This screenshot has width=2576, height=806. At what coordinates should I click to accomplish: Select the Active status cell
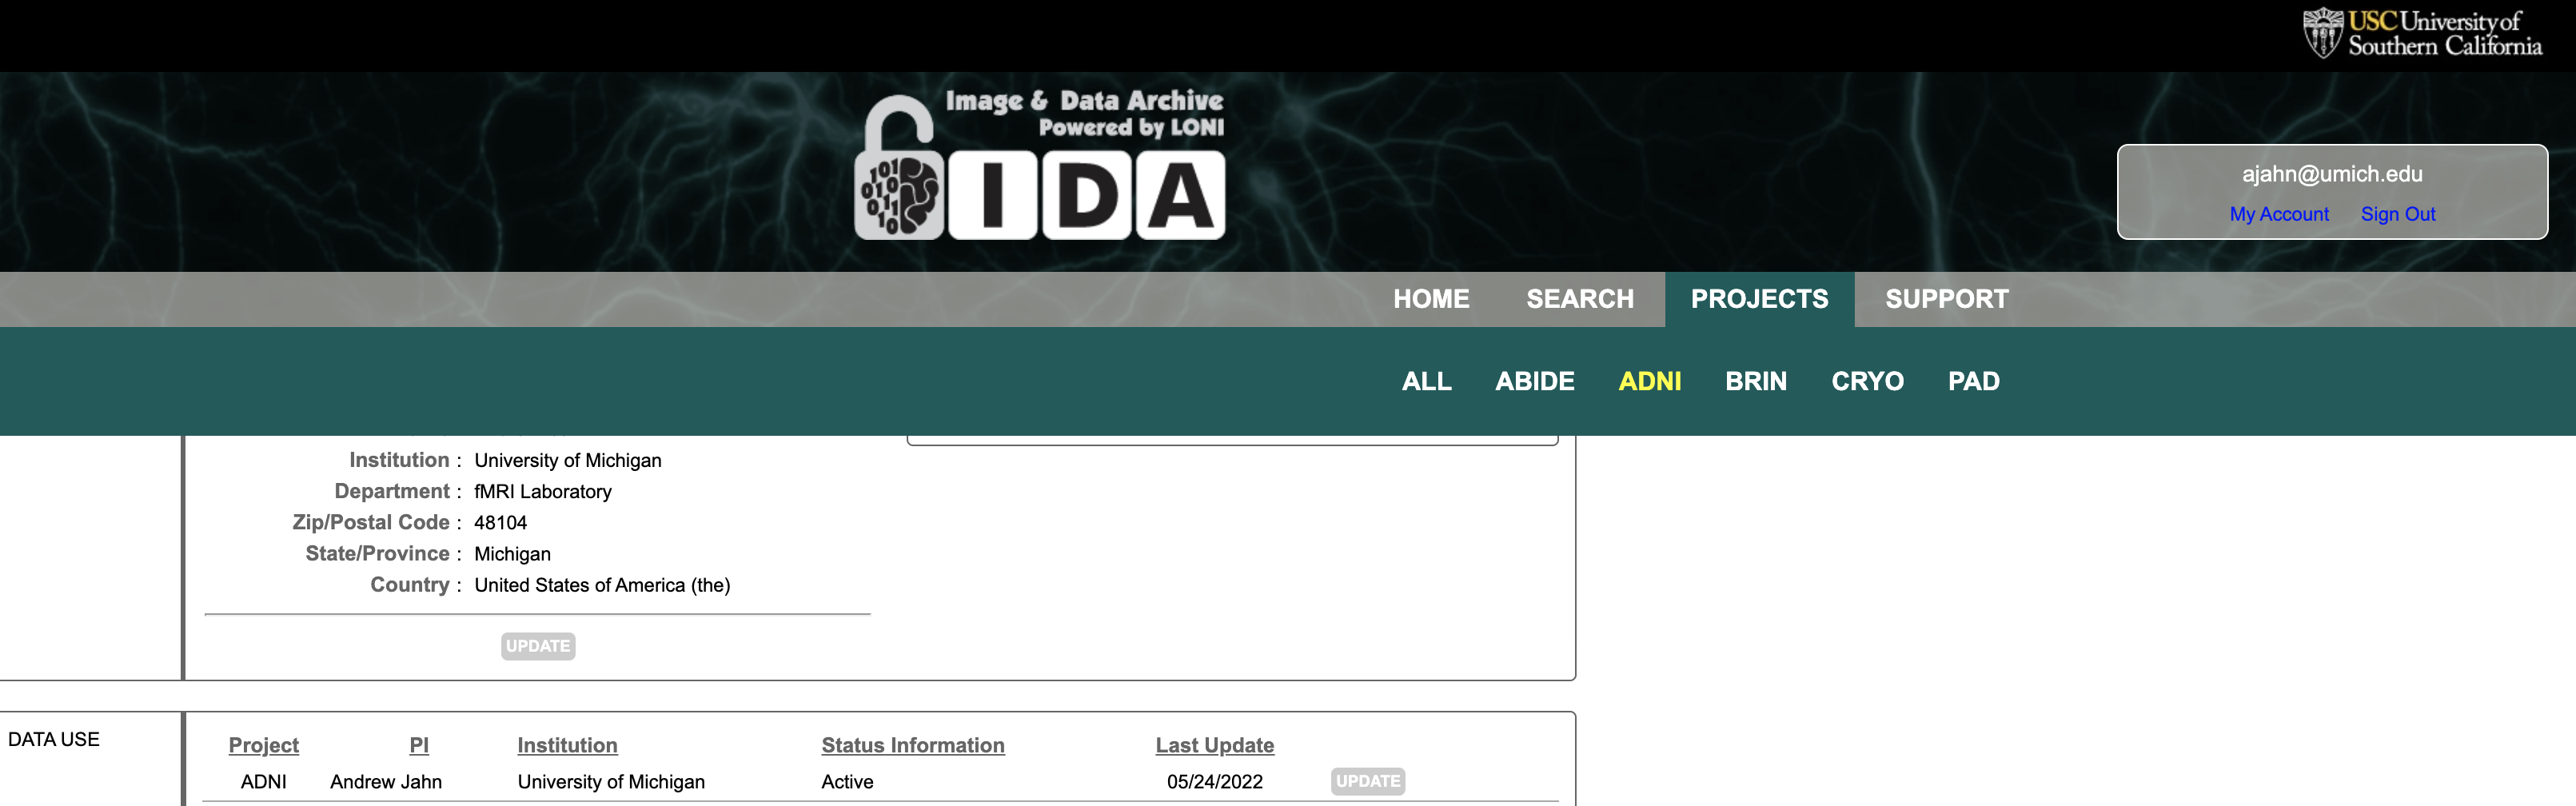click(x=847, y=782)
